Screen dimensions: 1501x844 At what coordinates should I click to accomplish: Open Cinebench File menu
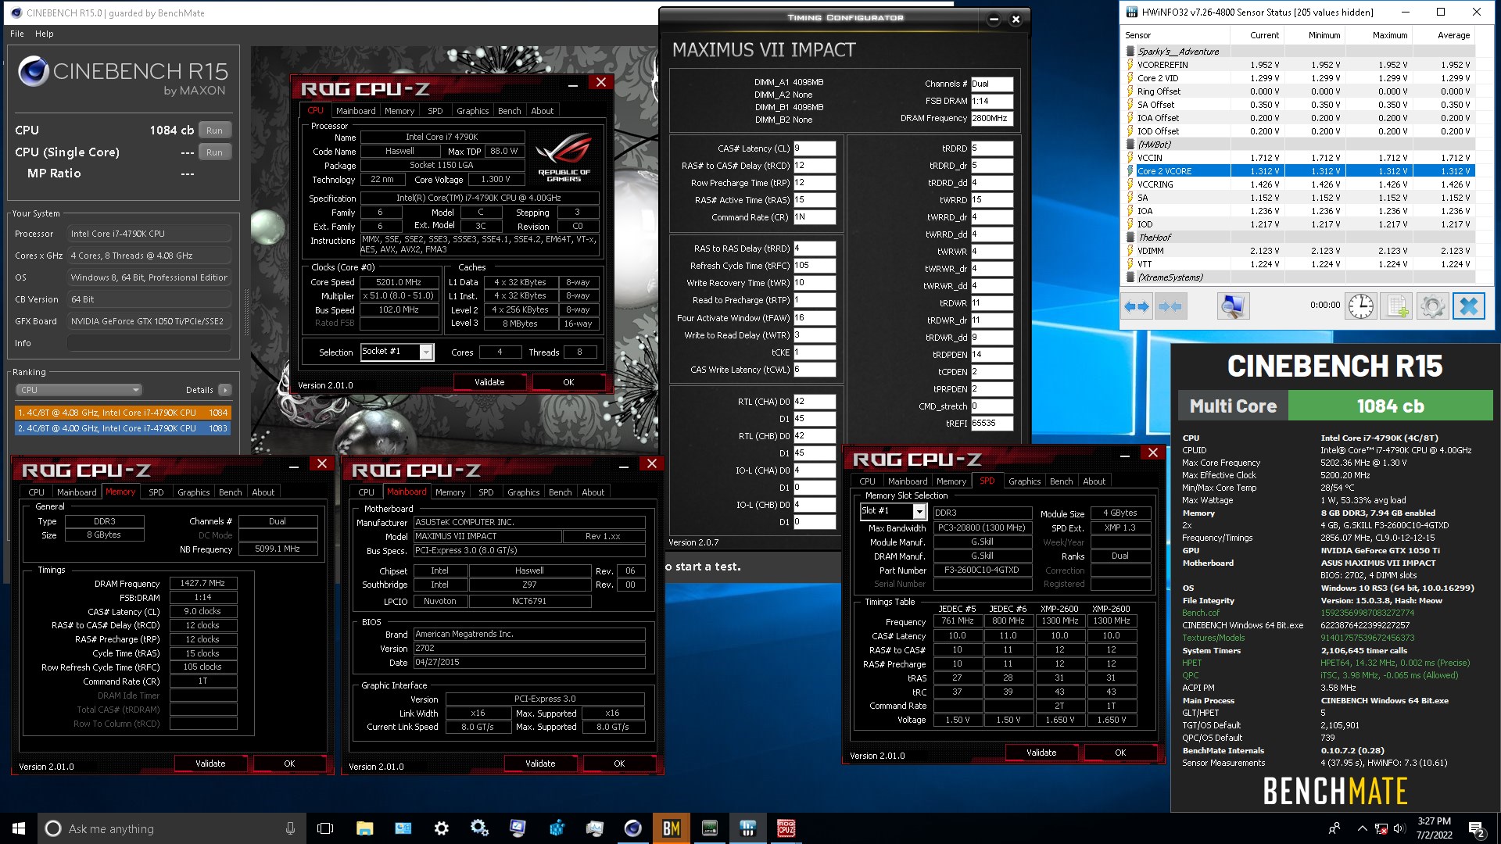point(17,34)
